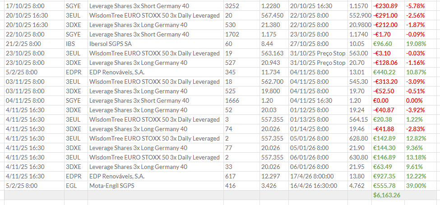Click the exit price cell 552.900
This screenshot has height=205, width=440.
tap(360, 16)
